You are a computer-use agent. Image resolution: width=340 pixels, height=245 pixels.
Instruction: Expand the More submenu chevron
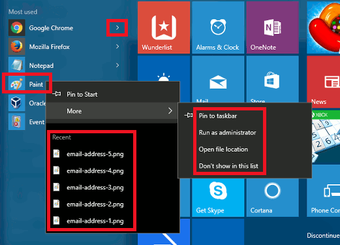pyautogui.click(x=170, y=111)
